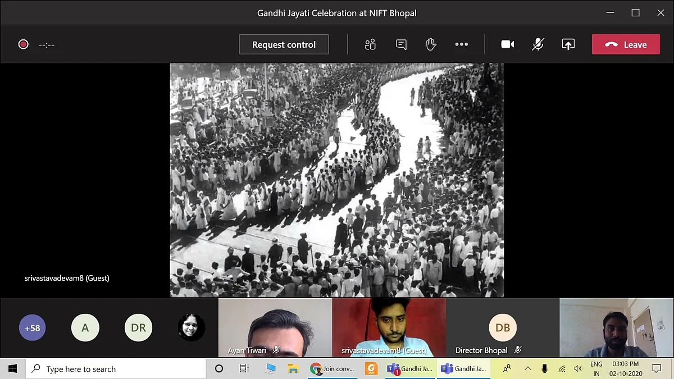
Task: Click the meeting title Gandhi Jayati Celebration
Action: pyautogui.click(x=337, y=13)
